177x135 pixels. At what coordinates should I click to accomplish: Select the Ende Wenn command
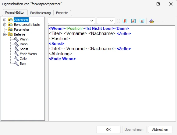(28, 54)
